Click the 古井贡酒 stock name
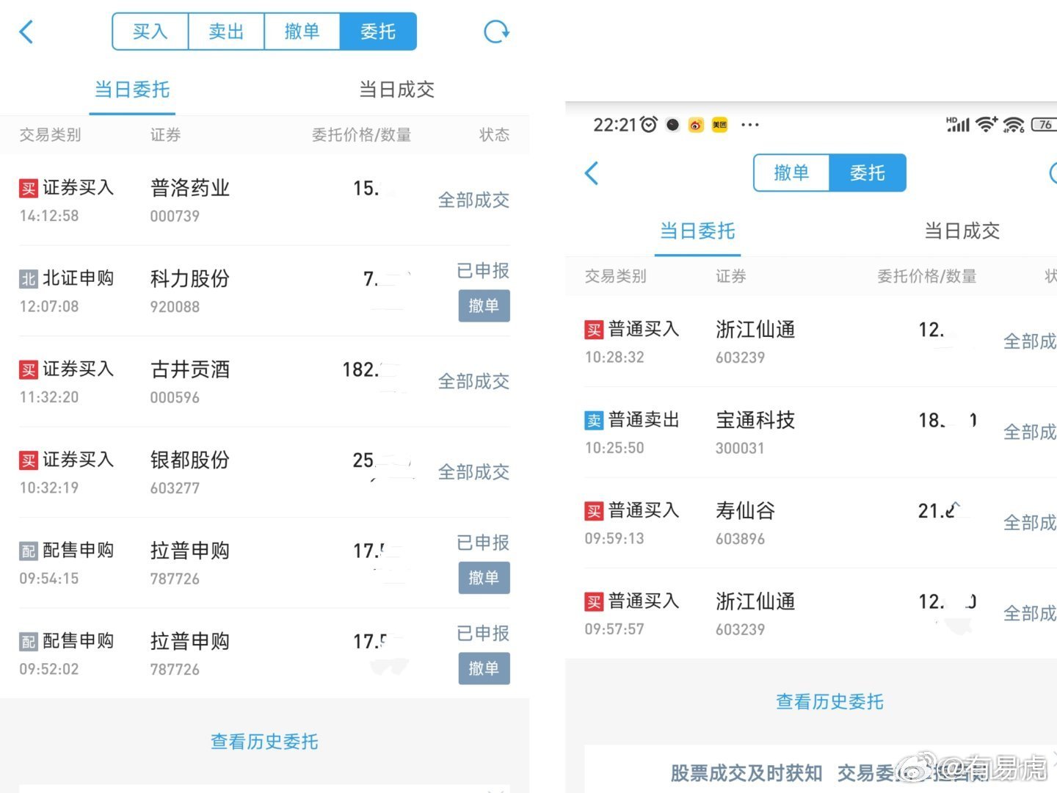 (x=190, y=369)
